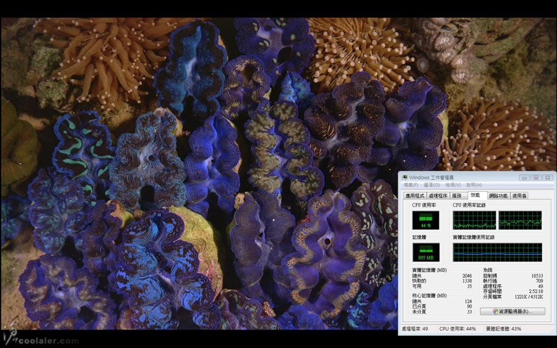Image resolution: width=557 pixels, height=348 pixels.
Task: Click the 存留時間 2:52:18 uptime row
Action: (513, 291)
